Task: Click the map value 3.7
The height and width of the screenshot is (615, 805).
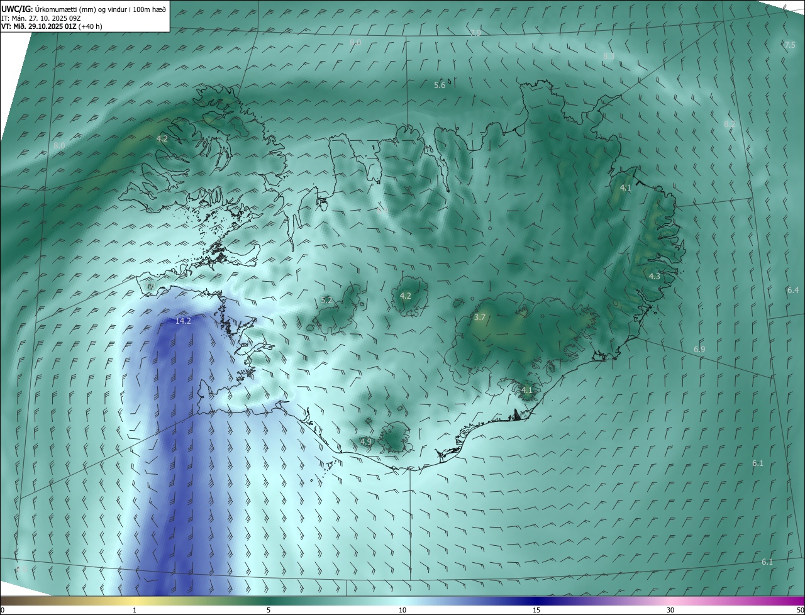Action: click(x=479, y=318)
